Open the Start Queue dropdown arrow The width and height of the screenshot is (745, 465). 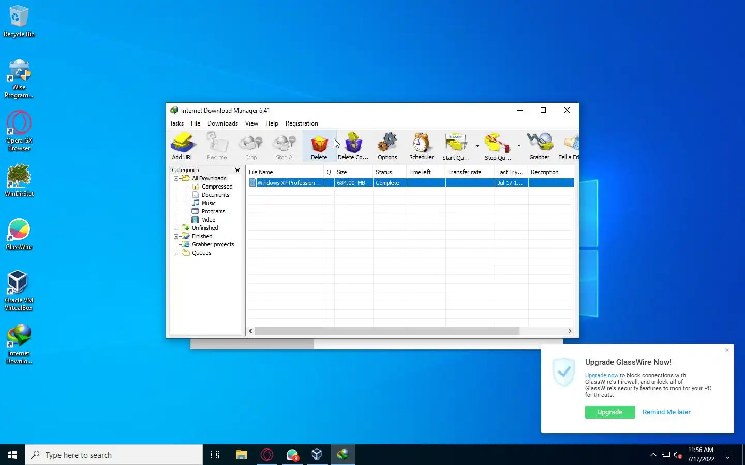pos(477,146)
